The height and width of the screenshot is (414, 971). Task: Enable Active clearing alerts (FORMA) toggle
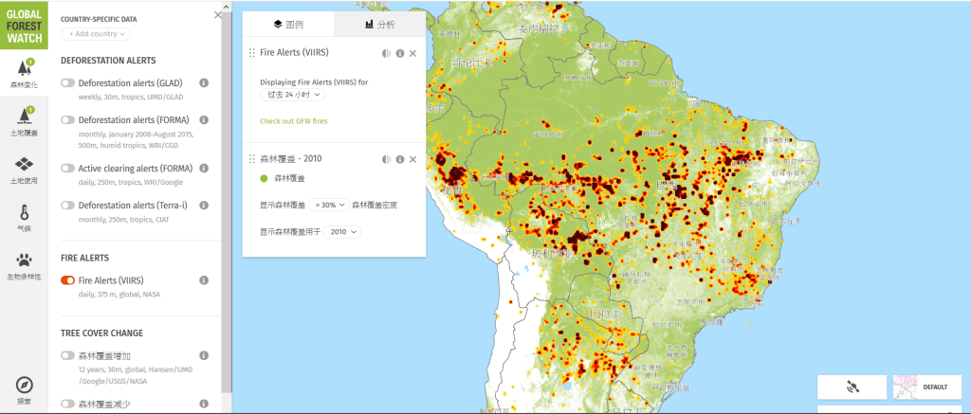[x=67, y=168]
